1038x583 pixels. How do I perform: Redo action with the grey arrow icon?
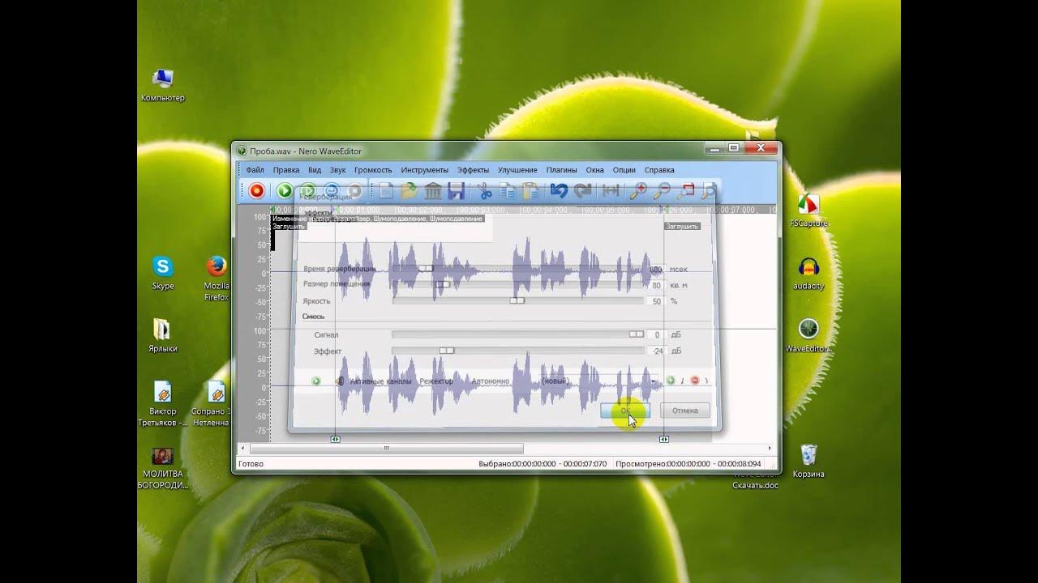click(x=582, y=191)
